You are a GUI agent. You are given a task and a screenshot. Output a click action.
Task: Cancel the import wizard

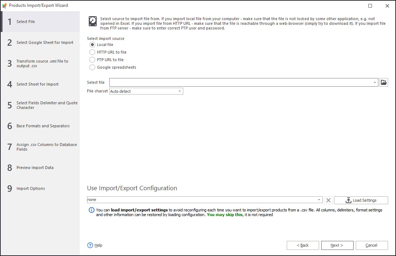coord(372,245)
